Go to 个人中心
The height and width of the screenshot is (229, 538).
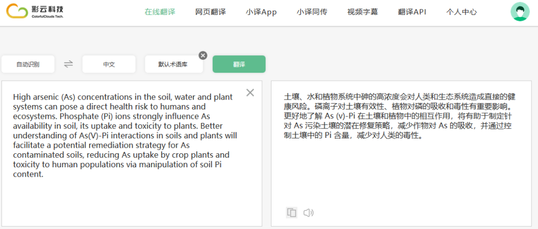click(461, 12)
